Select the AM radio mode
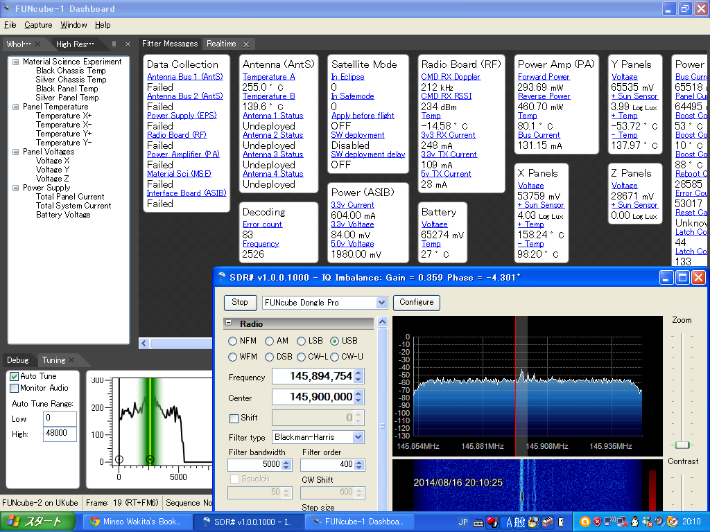 (x=270, y=341)
